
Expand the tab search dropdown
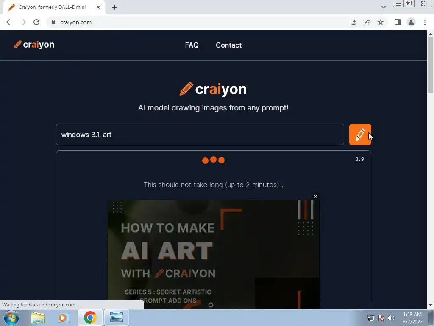pyautogui.click(x=383, y=7)
